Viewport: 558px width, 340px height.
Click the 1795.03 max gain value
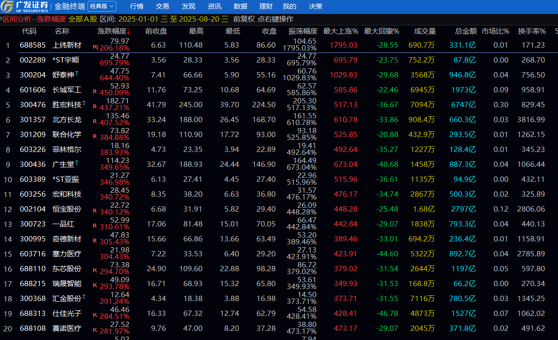pos(343,45)
